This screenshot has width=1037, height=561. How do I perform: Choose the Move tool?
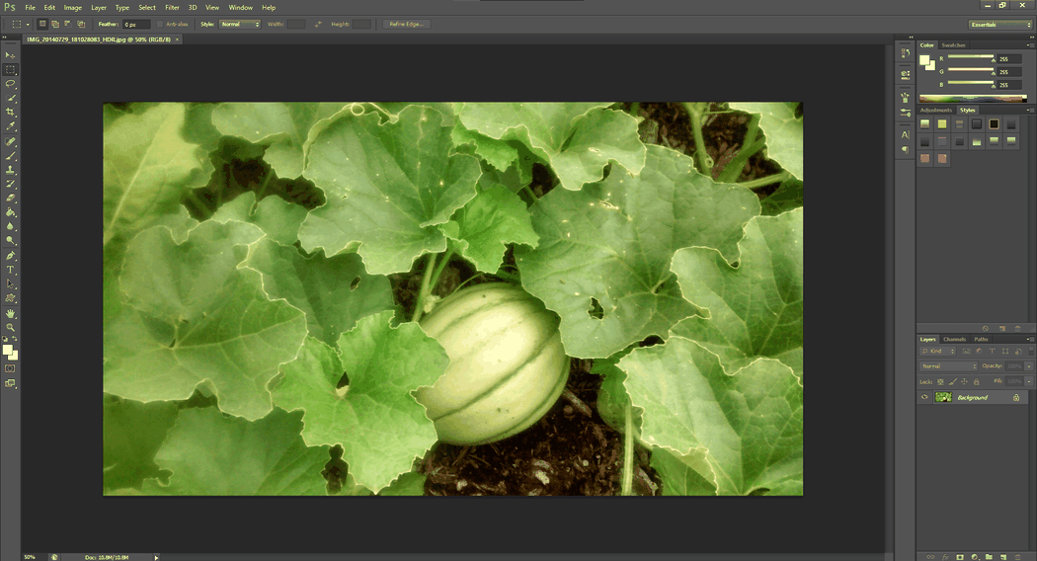(x=11, y=55)
